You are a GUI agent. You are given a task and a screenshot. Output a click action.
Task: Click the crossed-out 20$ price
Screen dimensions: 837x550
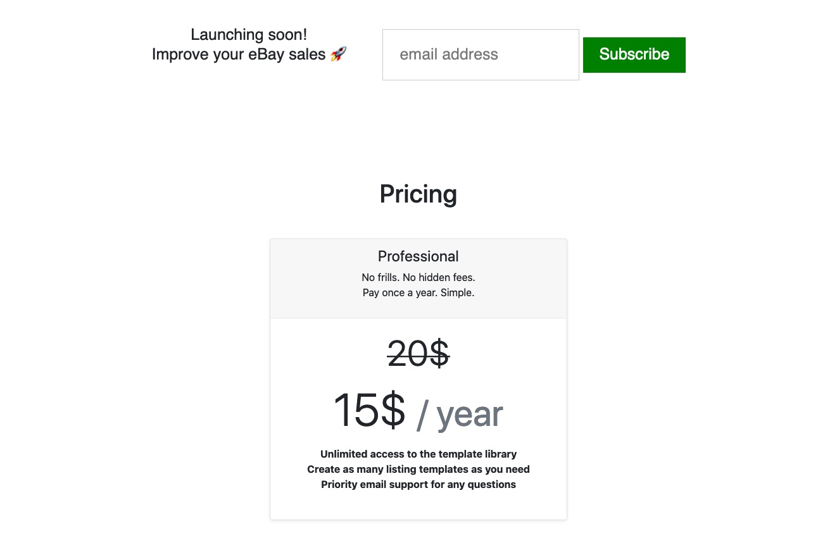[418, 354]
